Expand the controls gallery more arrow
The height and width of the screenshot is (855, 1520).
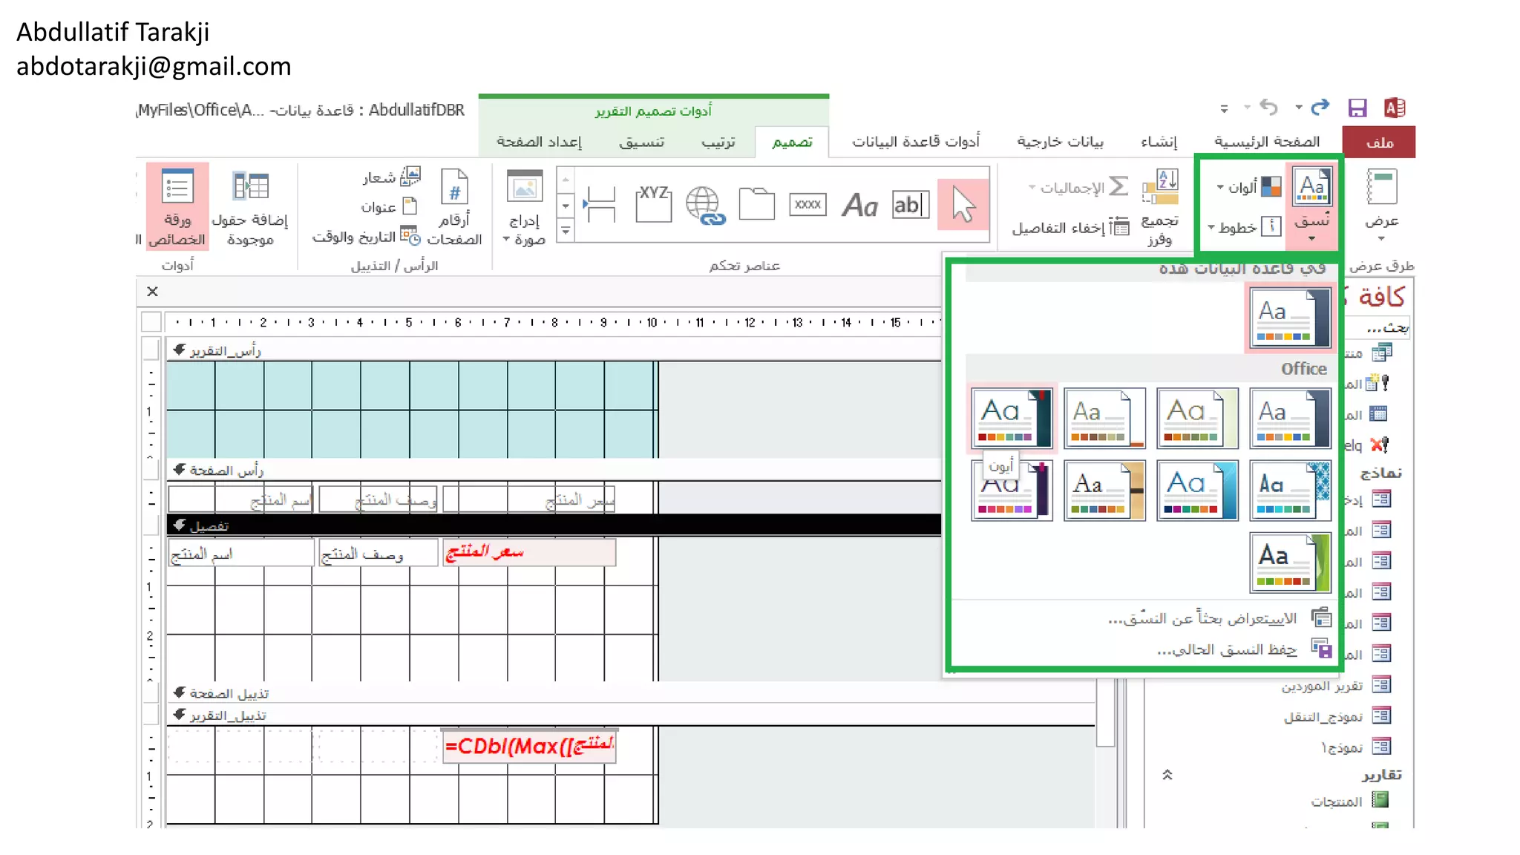click(x=566, y=232)
